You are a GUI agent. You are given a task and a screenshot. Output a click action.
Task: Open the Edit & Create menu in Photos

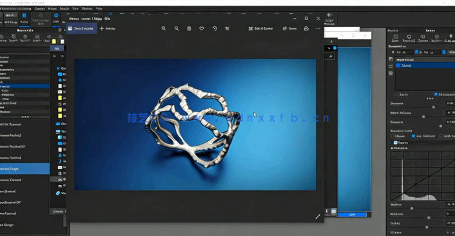[x=260, y=28]
